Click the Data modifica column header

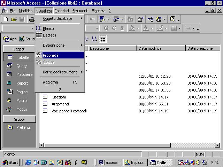click(x=161, y=48)
